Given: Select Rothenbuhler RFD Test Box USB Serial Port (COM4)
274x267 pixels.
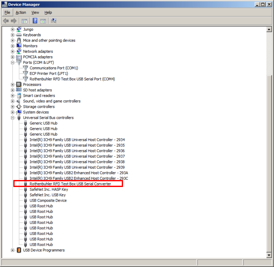Looking at the screenshot, I should [x=72, y=79].
